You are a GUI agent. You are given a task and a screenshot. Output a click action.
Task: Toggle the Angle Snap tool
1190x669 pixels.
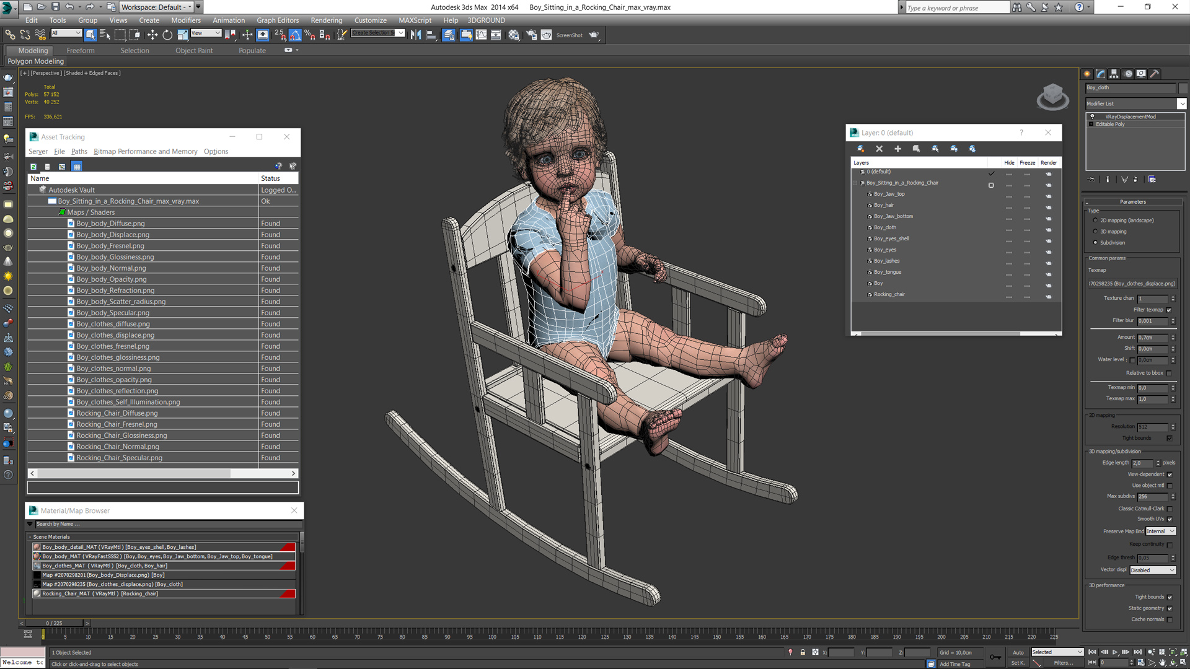(x=295, y=35)
